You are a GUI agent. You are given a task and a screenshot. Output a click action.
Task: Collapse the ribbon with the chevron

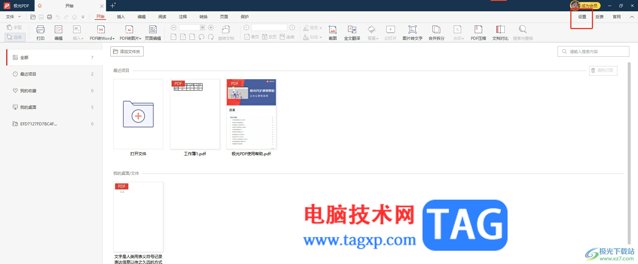pos(632,17)
